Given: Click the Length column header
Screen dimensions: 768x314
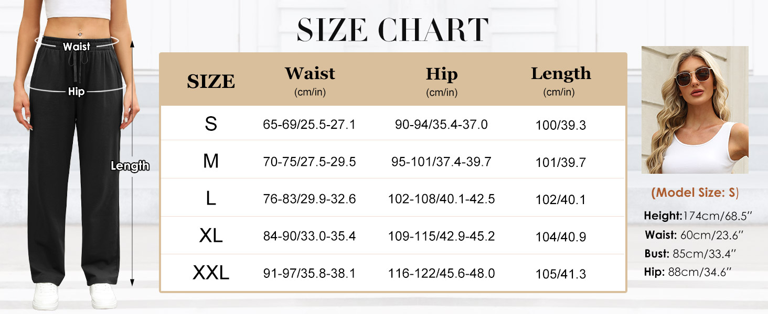Looking at the screenshot, I should point(561,74).
